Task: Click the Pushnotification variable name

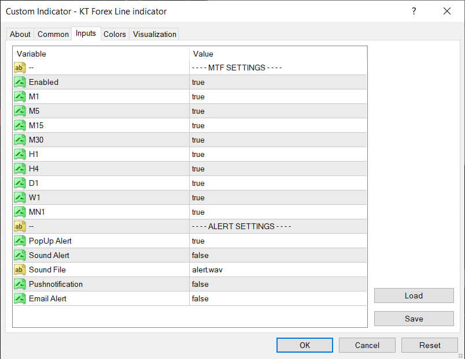Action: pos(56,284)
